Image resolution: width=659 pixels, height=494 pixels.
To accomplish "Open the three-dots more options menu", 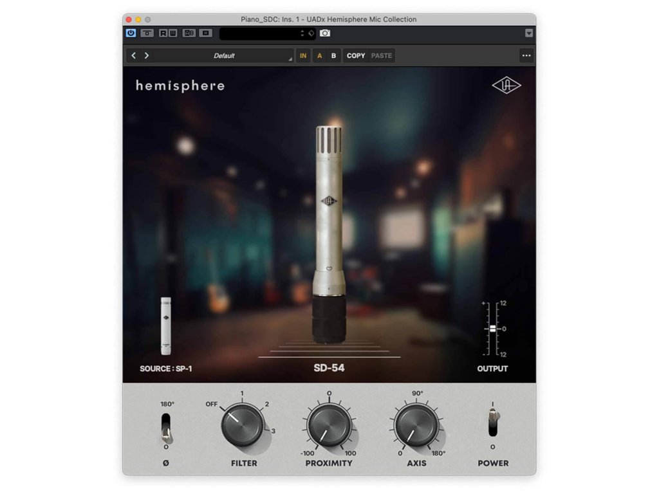I will [526, 55].
